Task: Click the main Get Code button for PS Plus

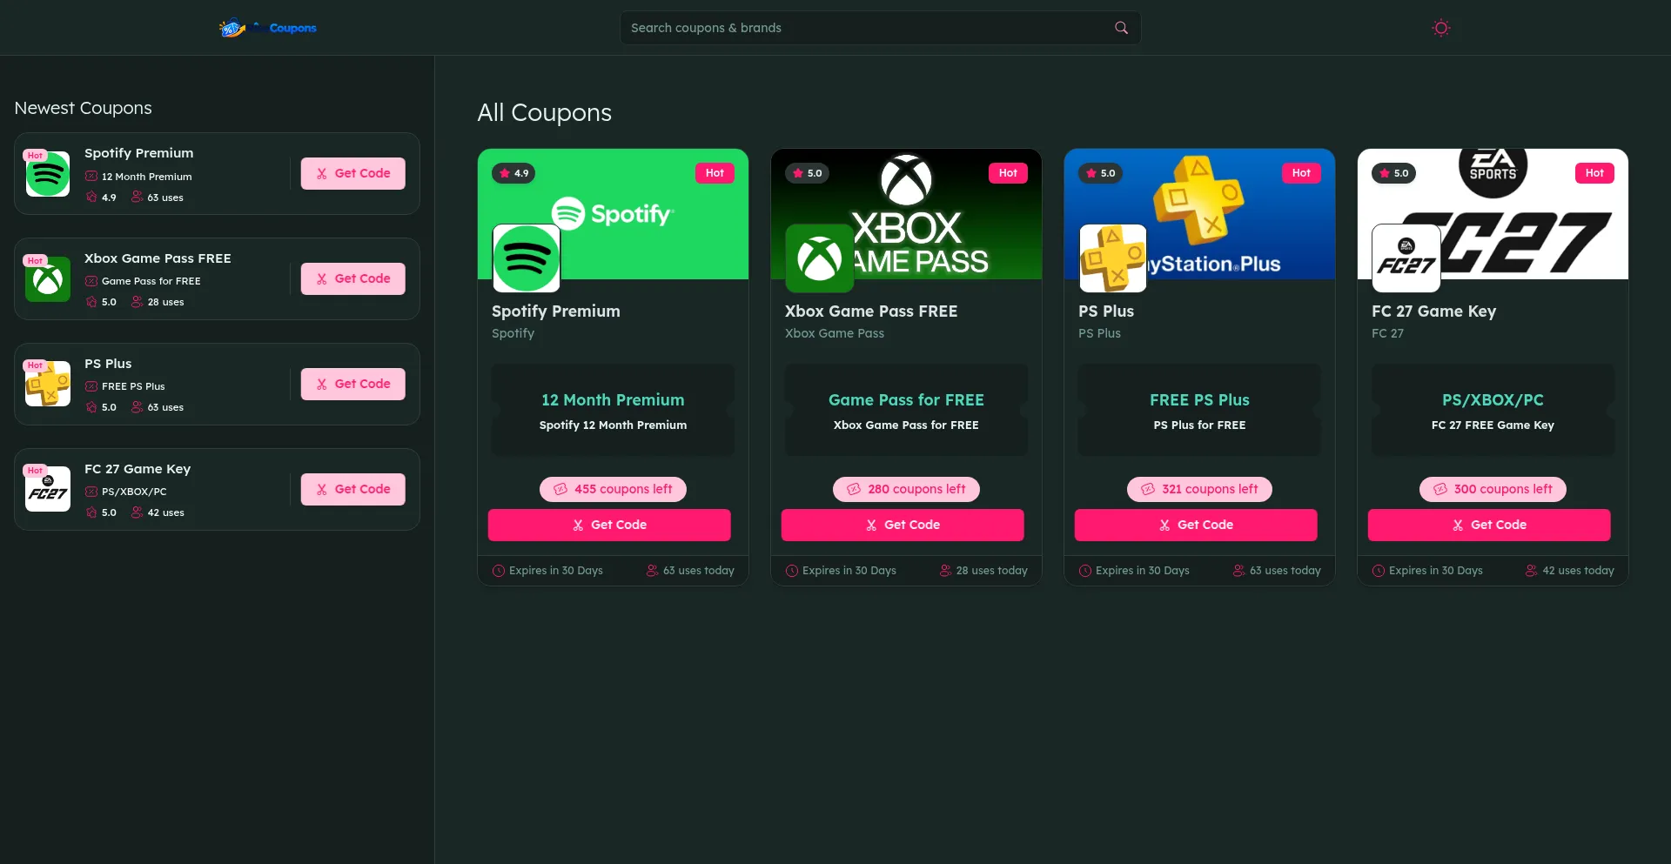Action: [x=1196, y=525]
